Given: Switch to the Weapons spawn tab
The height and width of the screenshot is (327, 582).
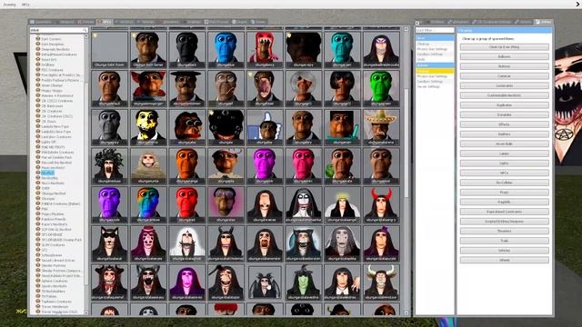Looking at the screenshot, I should point(65,22).
